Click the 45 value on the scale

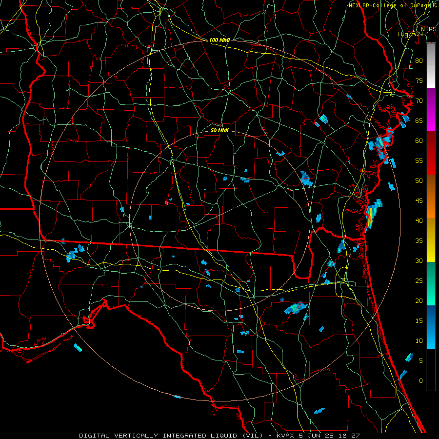[x=419, y=201]
